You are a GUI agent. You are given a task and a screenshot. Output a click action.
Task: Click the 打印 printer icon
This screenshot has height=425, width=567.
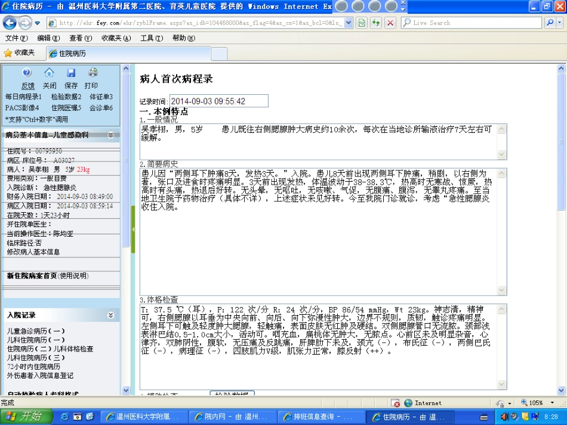tap(93, 73)
